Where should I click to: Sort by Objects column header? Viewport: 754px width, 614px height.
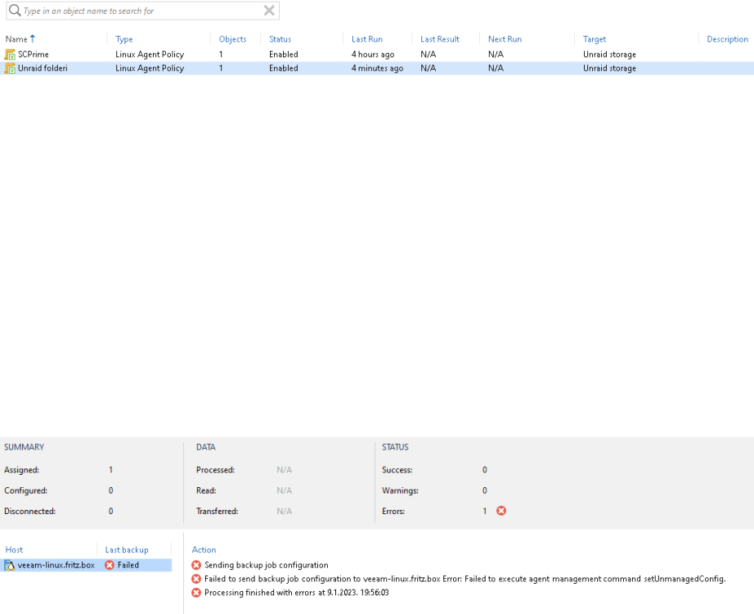click(233, 39)
